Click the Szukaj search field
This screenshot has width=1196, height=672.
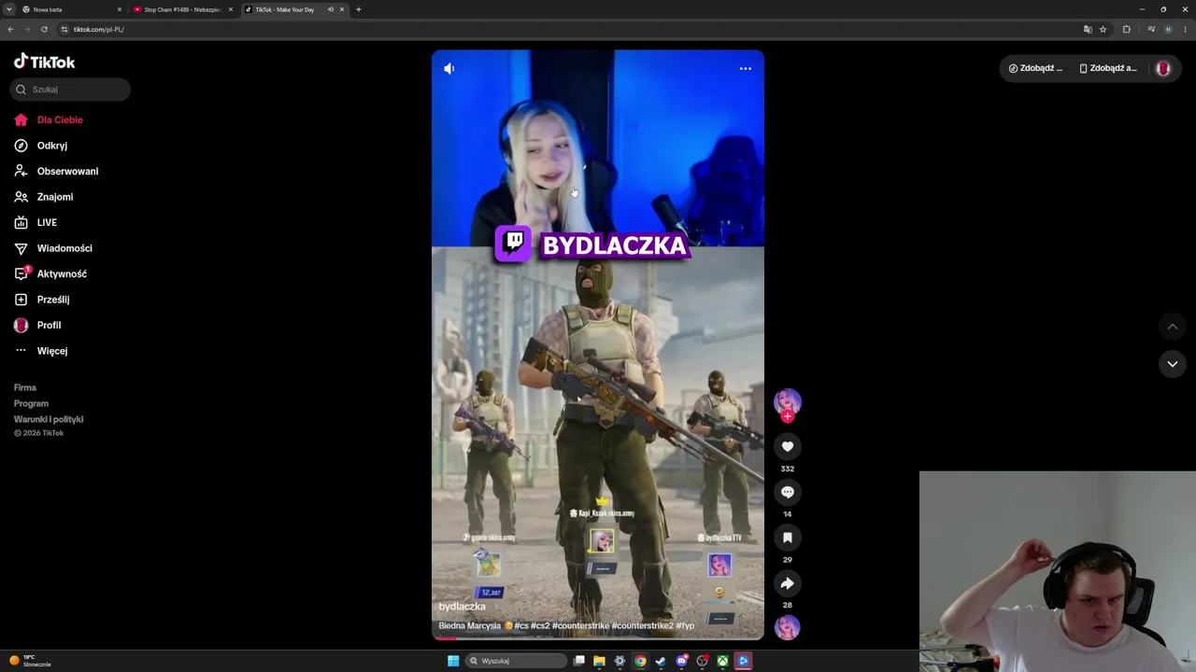(x=70, y=90)
